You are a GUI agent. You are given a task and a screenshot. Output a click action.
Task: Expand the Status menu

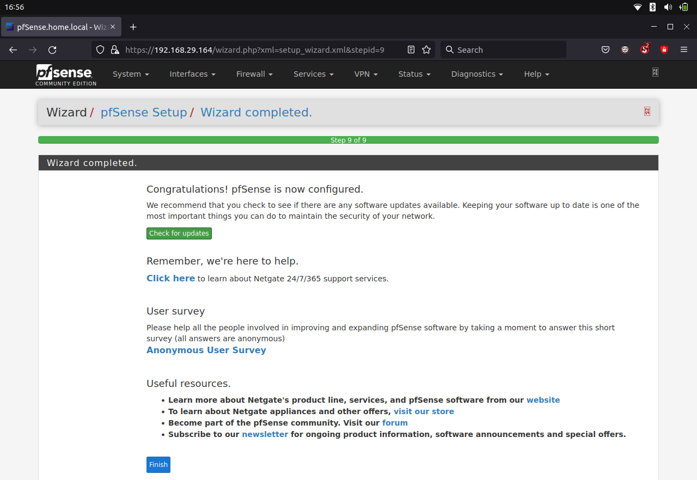414,74
